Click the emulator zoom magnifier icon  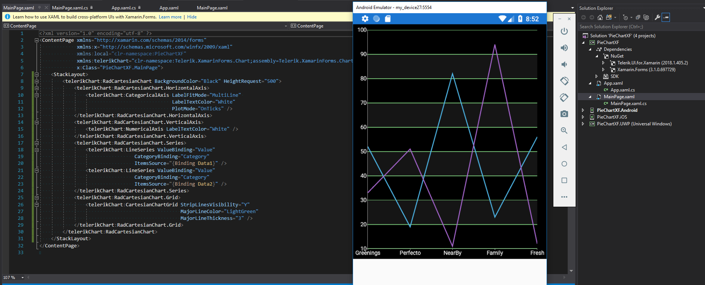click(x=564, y=131)
